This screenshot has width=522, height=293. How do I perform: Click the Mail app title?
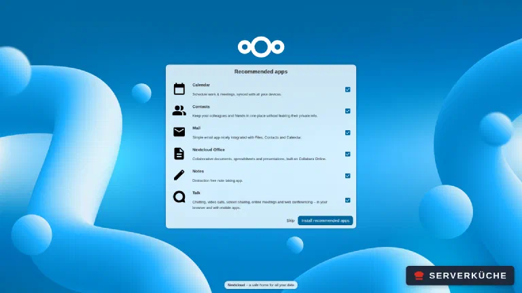point(196,128)
